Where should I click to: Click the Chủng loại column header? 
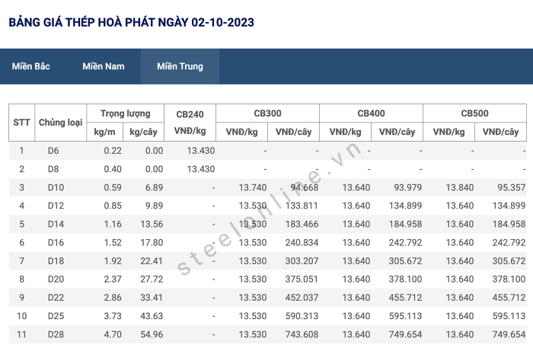tap(60, 123)
